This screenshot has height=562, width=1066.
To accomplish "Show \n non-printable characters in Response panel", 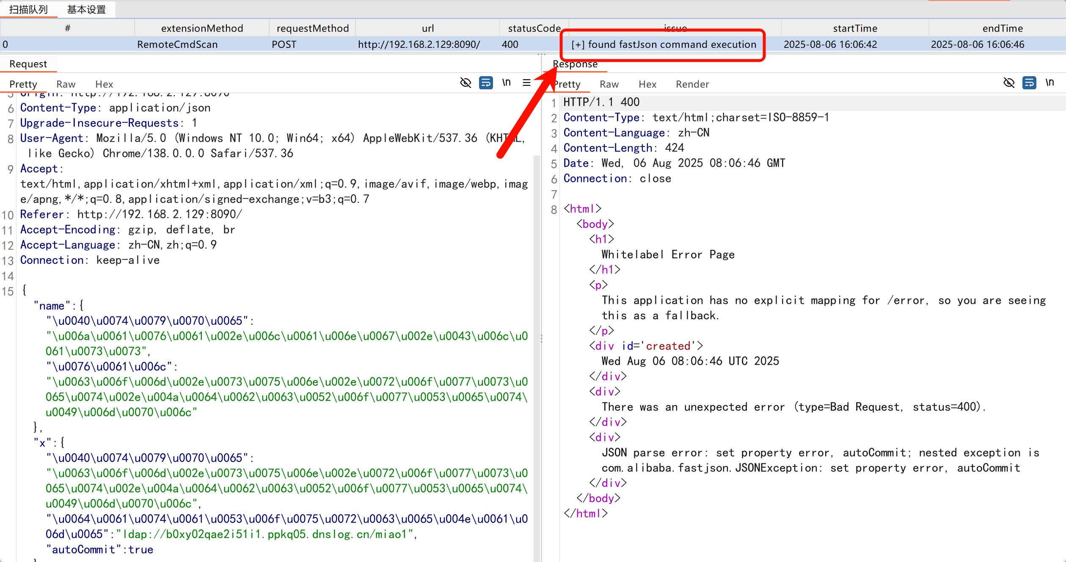I will pyautogui.click(x=1049, y=83).
